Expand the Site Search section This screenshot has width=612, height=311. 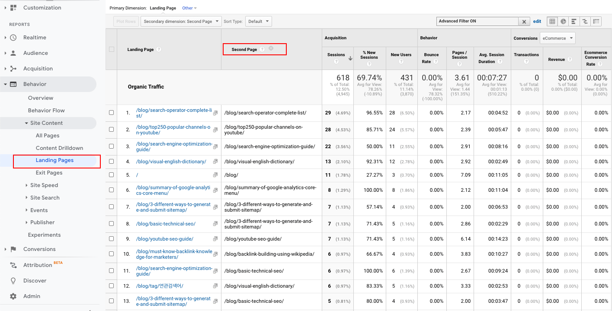[26, 198]
